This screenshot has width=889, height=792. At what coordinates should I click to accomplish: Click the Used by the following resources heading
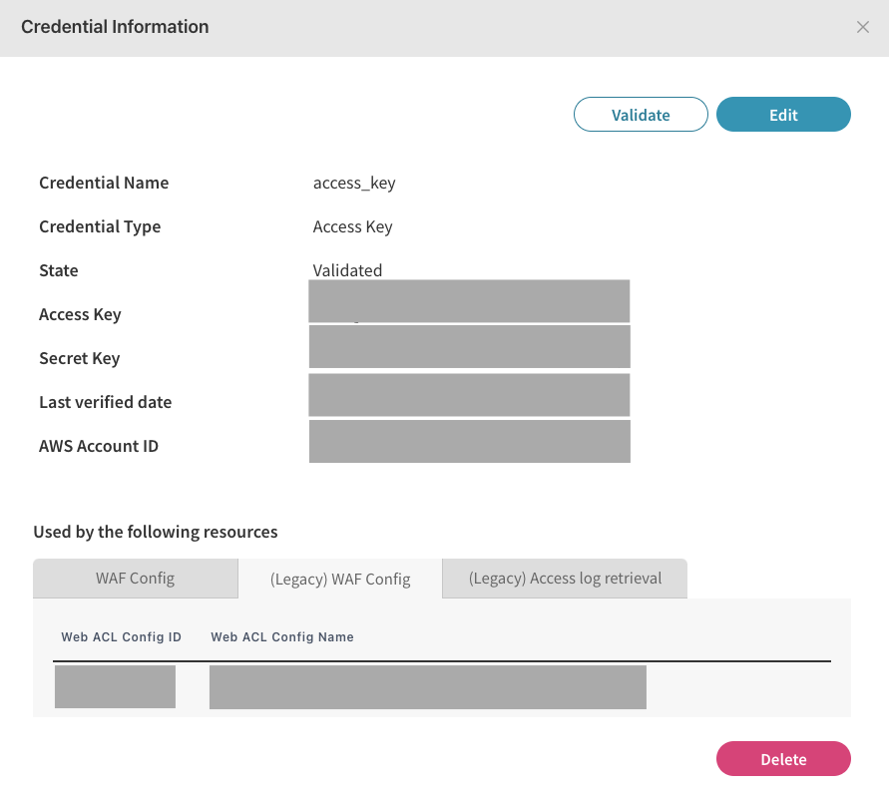(156, 532)
